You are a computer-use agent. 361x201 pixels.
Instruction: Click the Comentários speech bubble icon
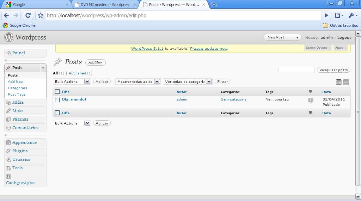(x=8, y=128)
